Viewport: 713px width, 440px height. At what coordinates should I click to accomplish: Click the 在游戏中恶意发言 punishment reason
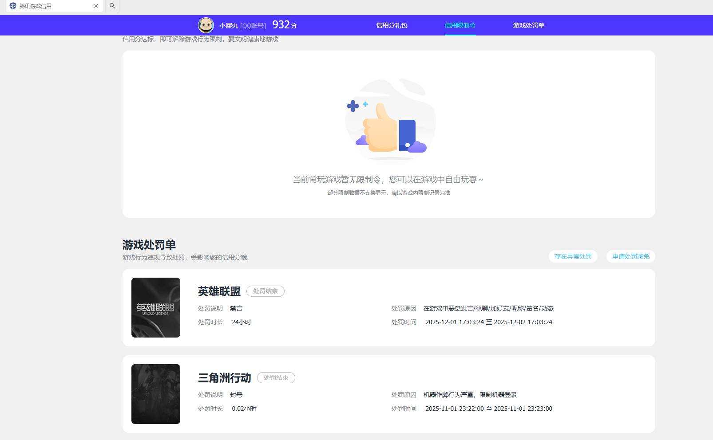(488, 308)
